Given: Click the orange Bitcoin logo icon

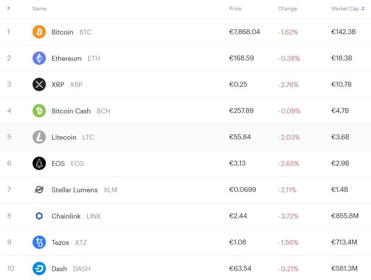Looking at the screenshot, I should [x=39, y=32].
